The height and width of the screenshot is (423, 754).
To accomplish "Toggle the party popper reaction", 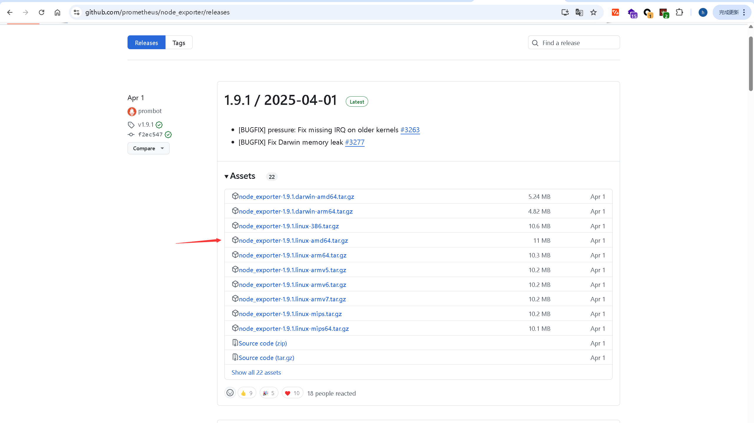I will 269,393.
